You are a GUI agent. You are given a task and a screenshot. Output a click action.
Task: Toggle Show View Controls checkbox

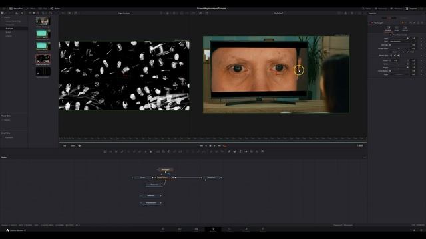point(391,35)
